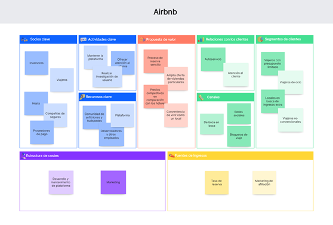
Task: Click the Fuentes de ingresos header icon
Action: point(172,156)
